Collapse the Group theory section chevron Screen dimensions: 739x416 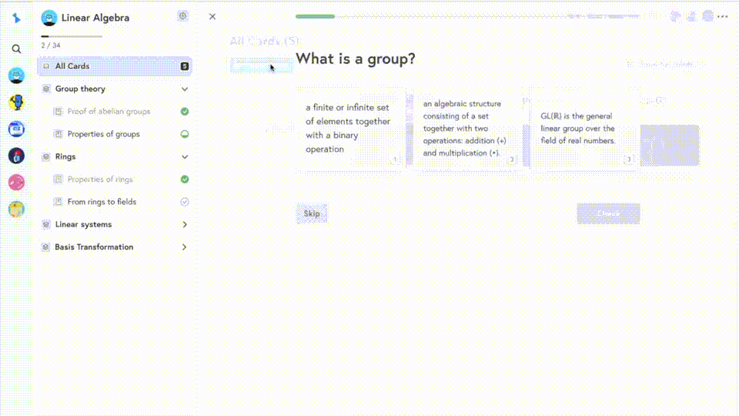pyautogui.click(x=185, y=89)
